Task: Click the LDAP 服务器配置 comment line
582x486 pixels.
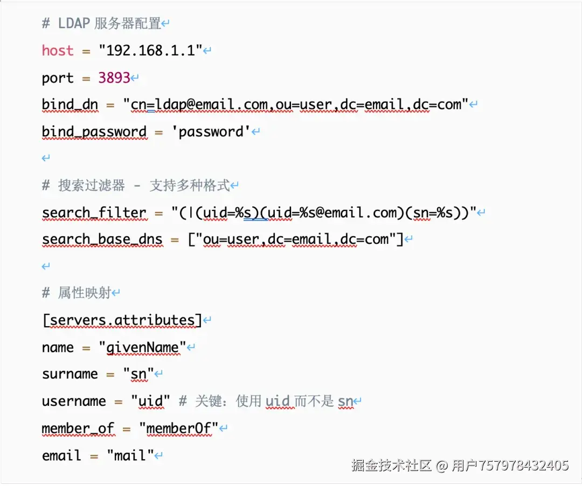Action: [101, 23]
